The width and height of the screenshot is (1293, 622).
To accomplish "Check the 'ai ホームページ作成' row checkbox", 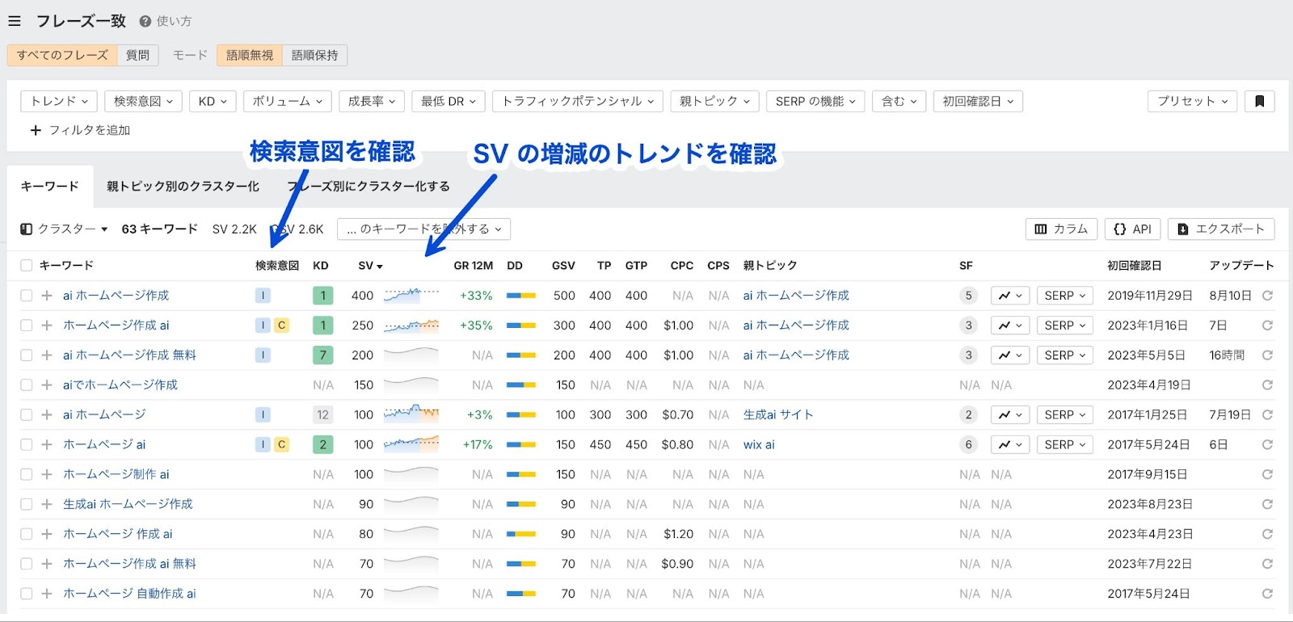I will click(x=26, y=296).
